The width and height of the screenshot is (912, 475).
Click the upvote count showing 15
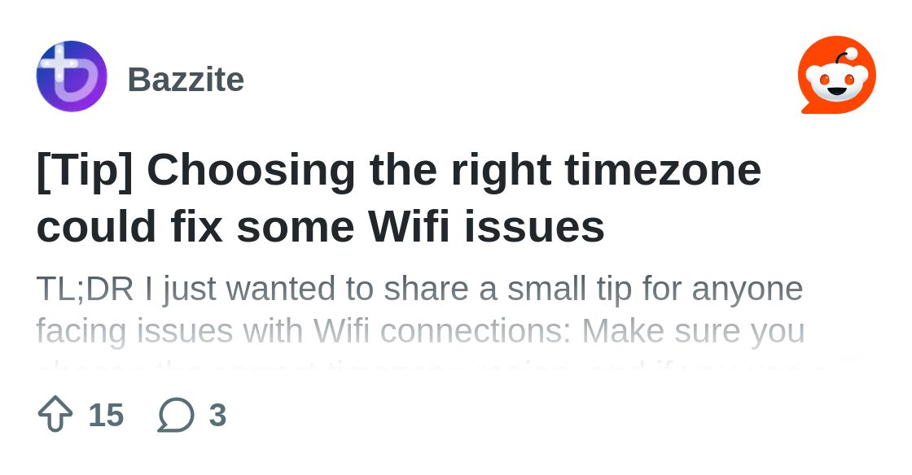click(106, 415)
